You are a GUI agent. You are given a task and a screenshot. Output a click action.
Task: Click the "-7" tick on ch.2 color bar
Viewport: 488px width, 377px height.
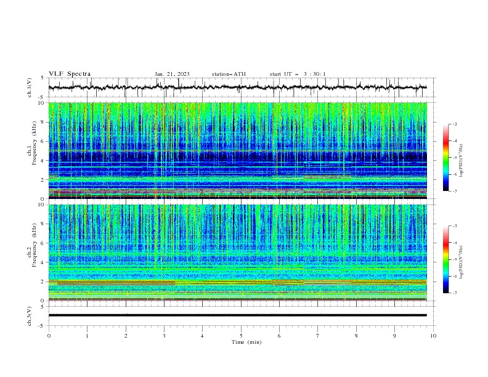pos(454,293)
